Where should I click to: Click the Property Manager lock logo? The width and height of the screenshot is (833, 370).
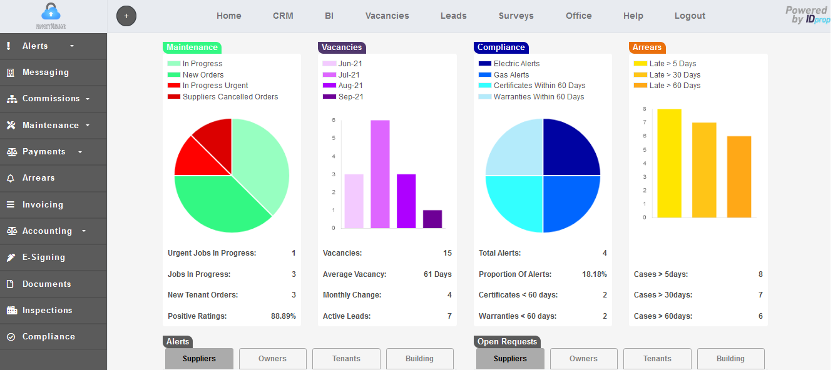51,14
